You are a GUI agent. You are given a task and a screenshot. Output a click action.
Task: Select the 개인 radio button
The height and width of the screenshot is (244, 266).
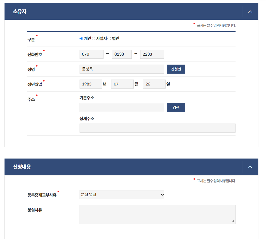81,38
